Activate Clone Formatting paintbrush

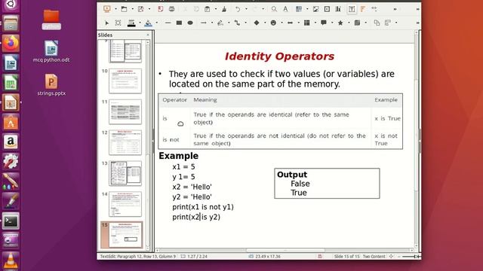[x=224, y=9]
